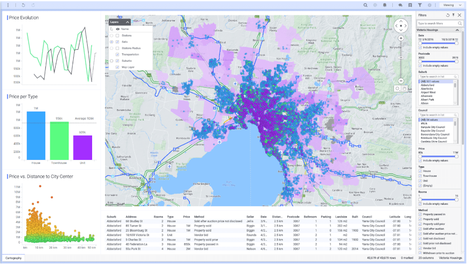469x265 pixels.
Task: Uncheck the Townhouse type filter
Action: 420,176
